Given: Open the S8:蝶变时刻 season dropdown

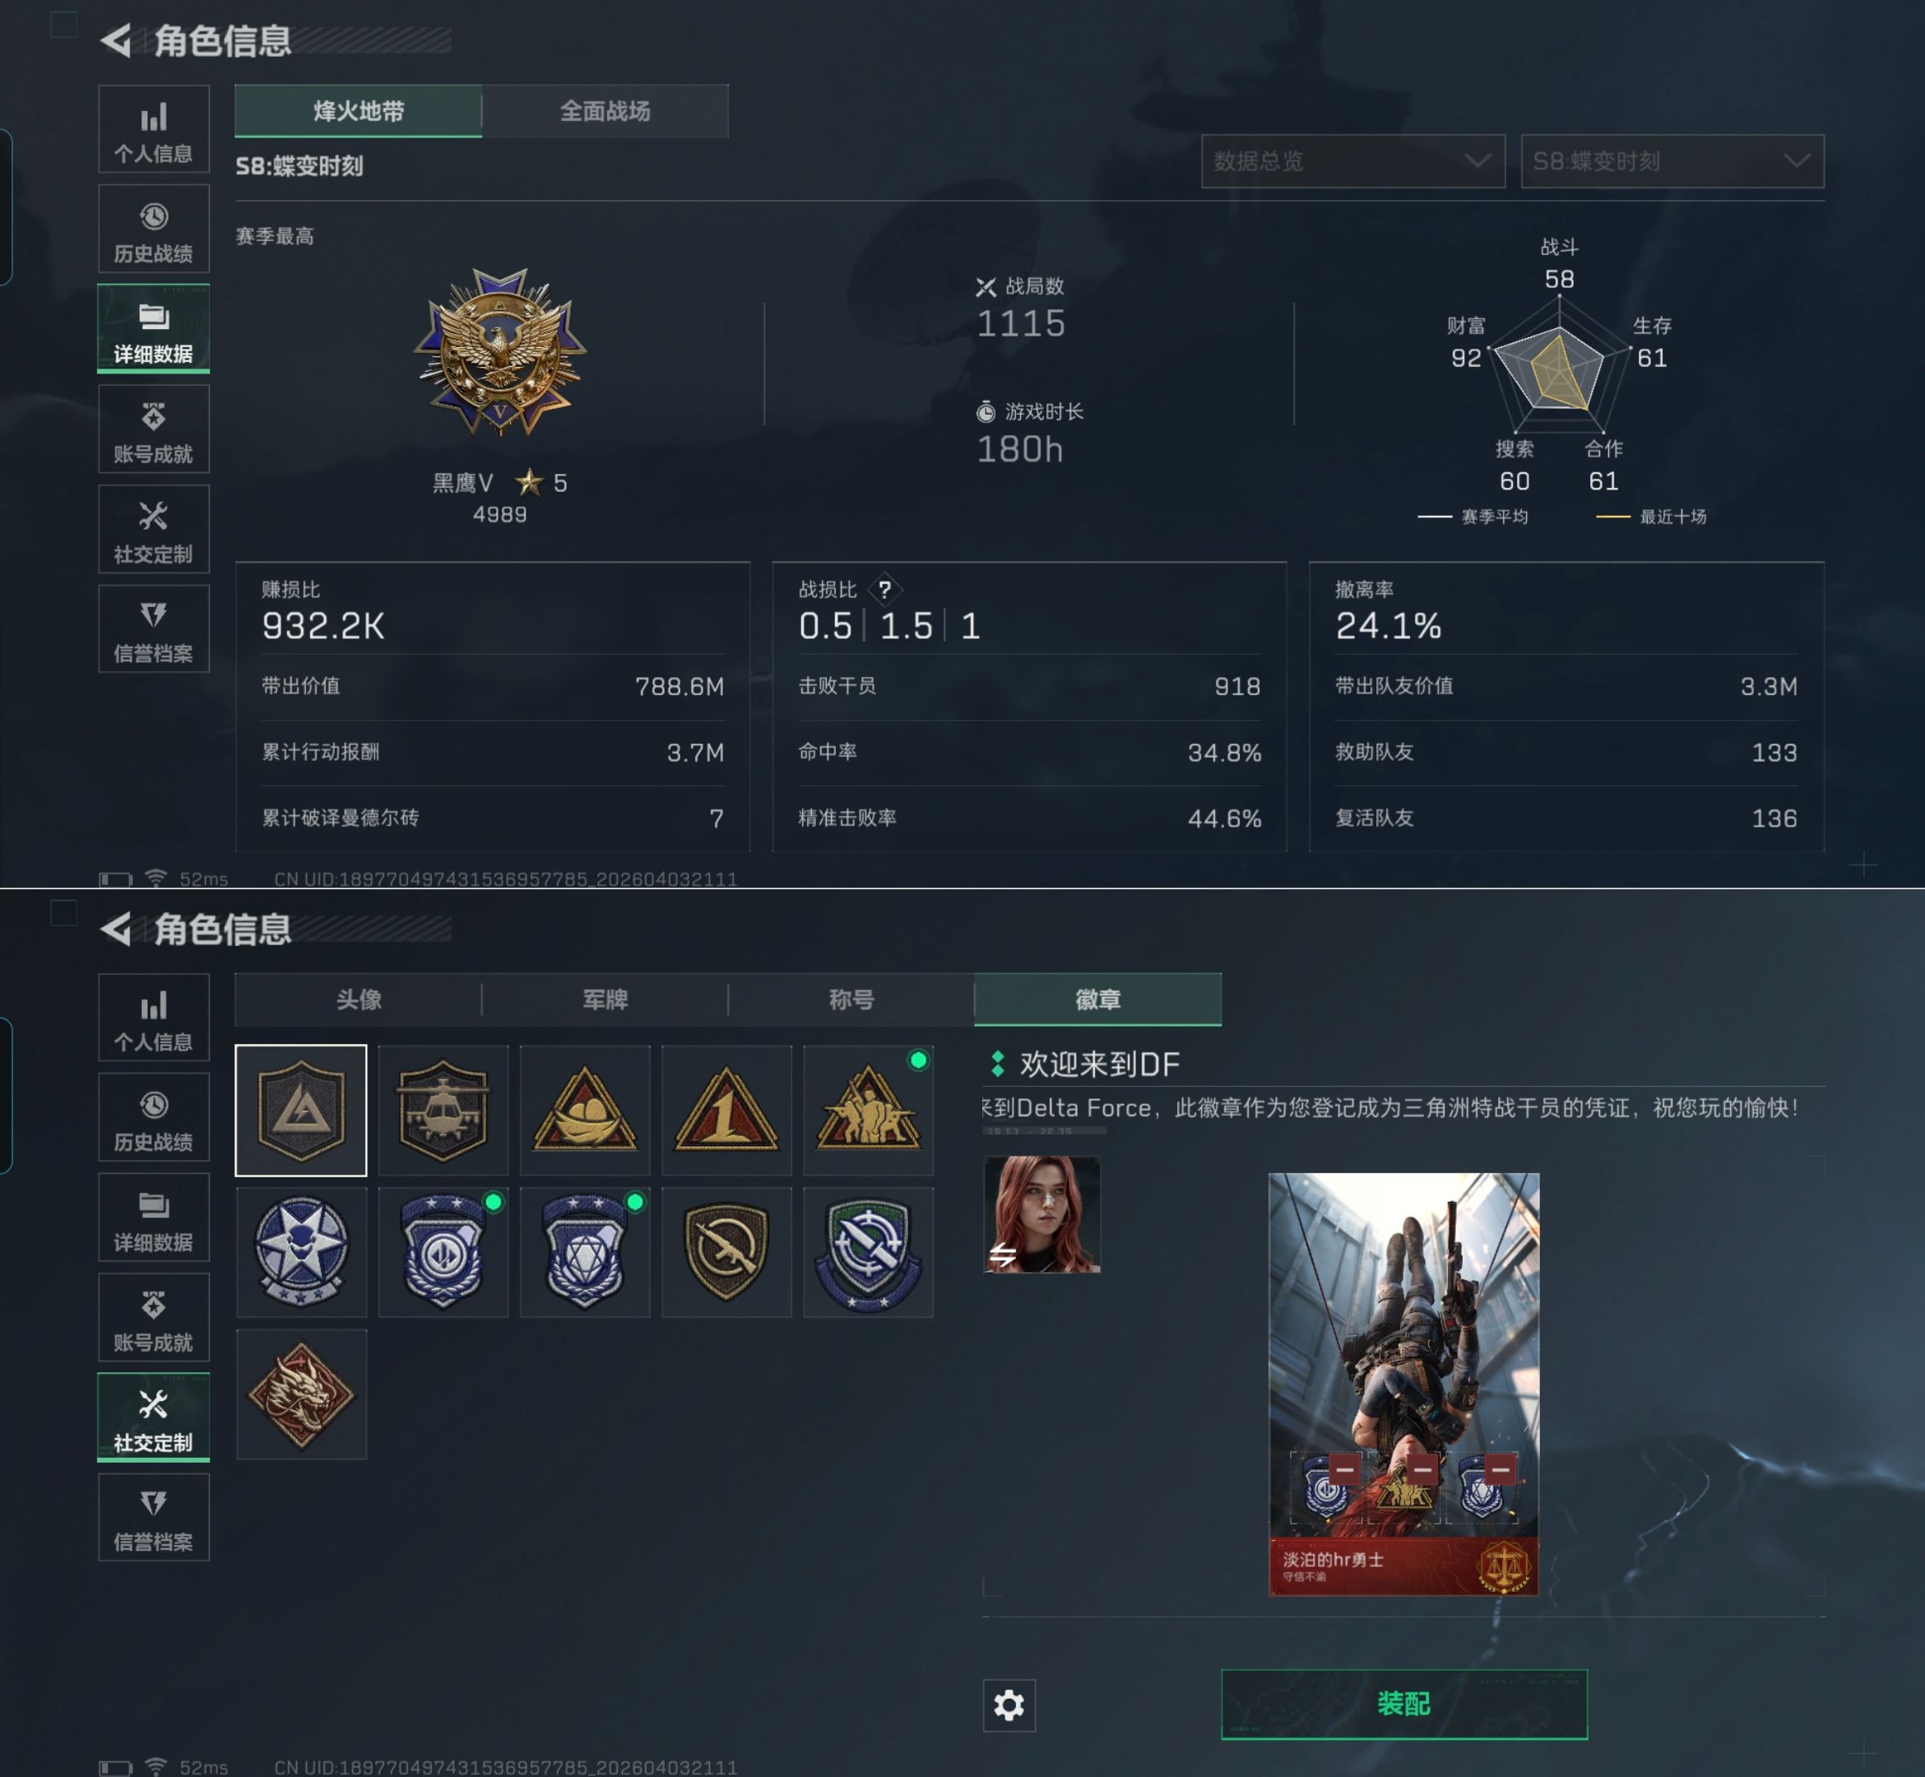Looking at the screenshot, I should click(1672, 160).
